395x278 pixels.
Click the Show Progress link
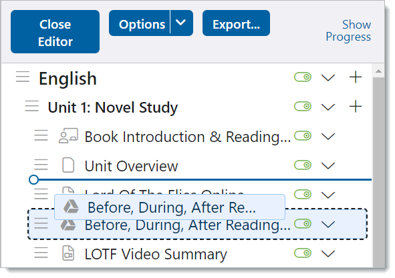click(348, 31)
